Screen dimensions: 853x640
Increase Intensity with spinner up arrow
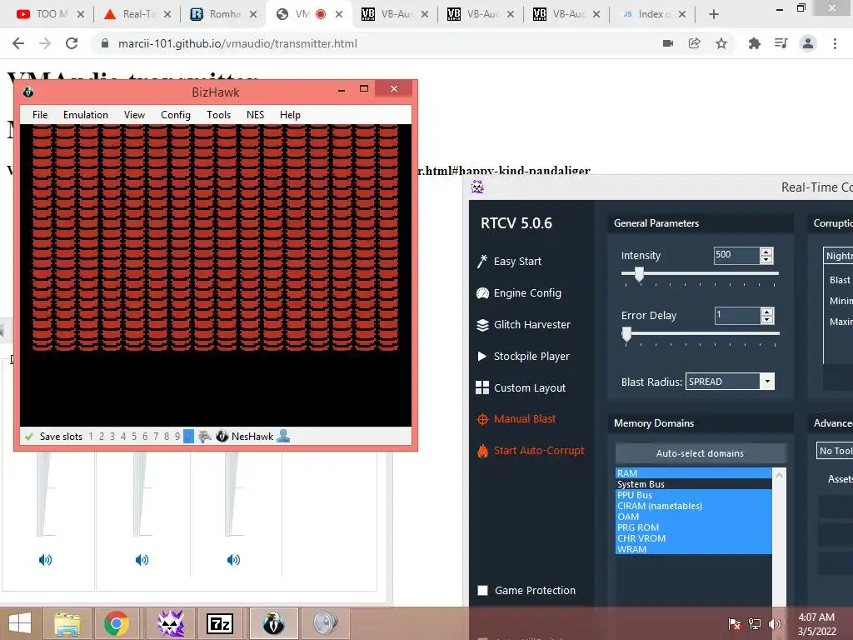766,252
